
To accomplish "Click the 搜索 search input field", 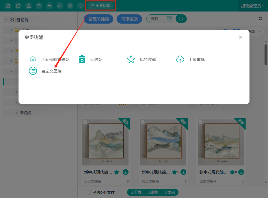I will (x=156, y=19).
